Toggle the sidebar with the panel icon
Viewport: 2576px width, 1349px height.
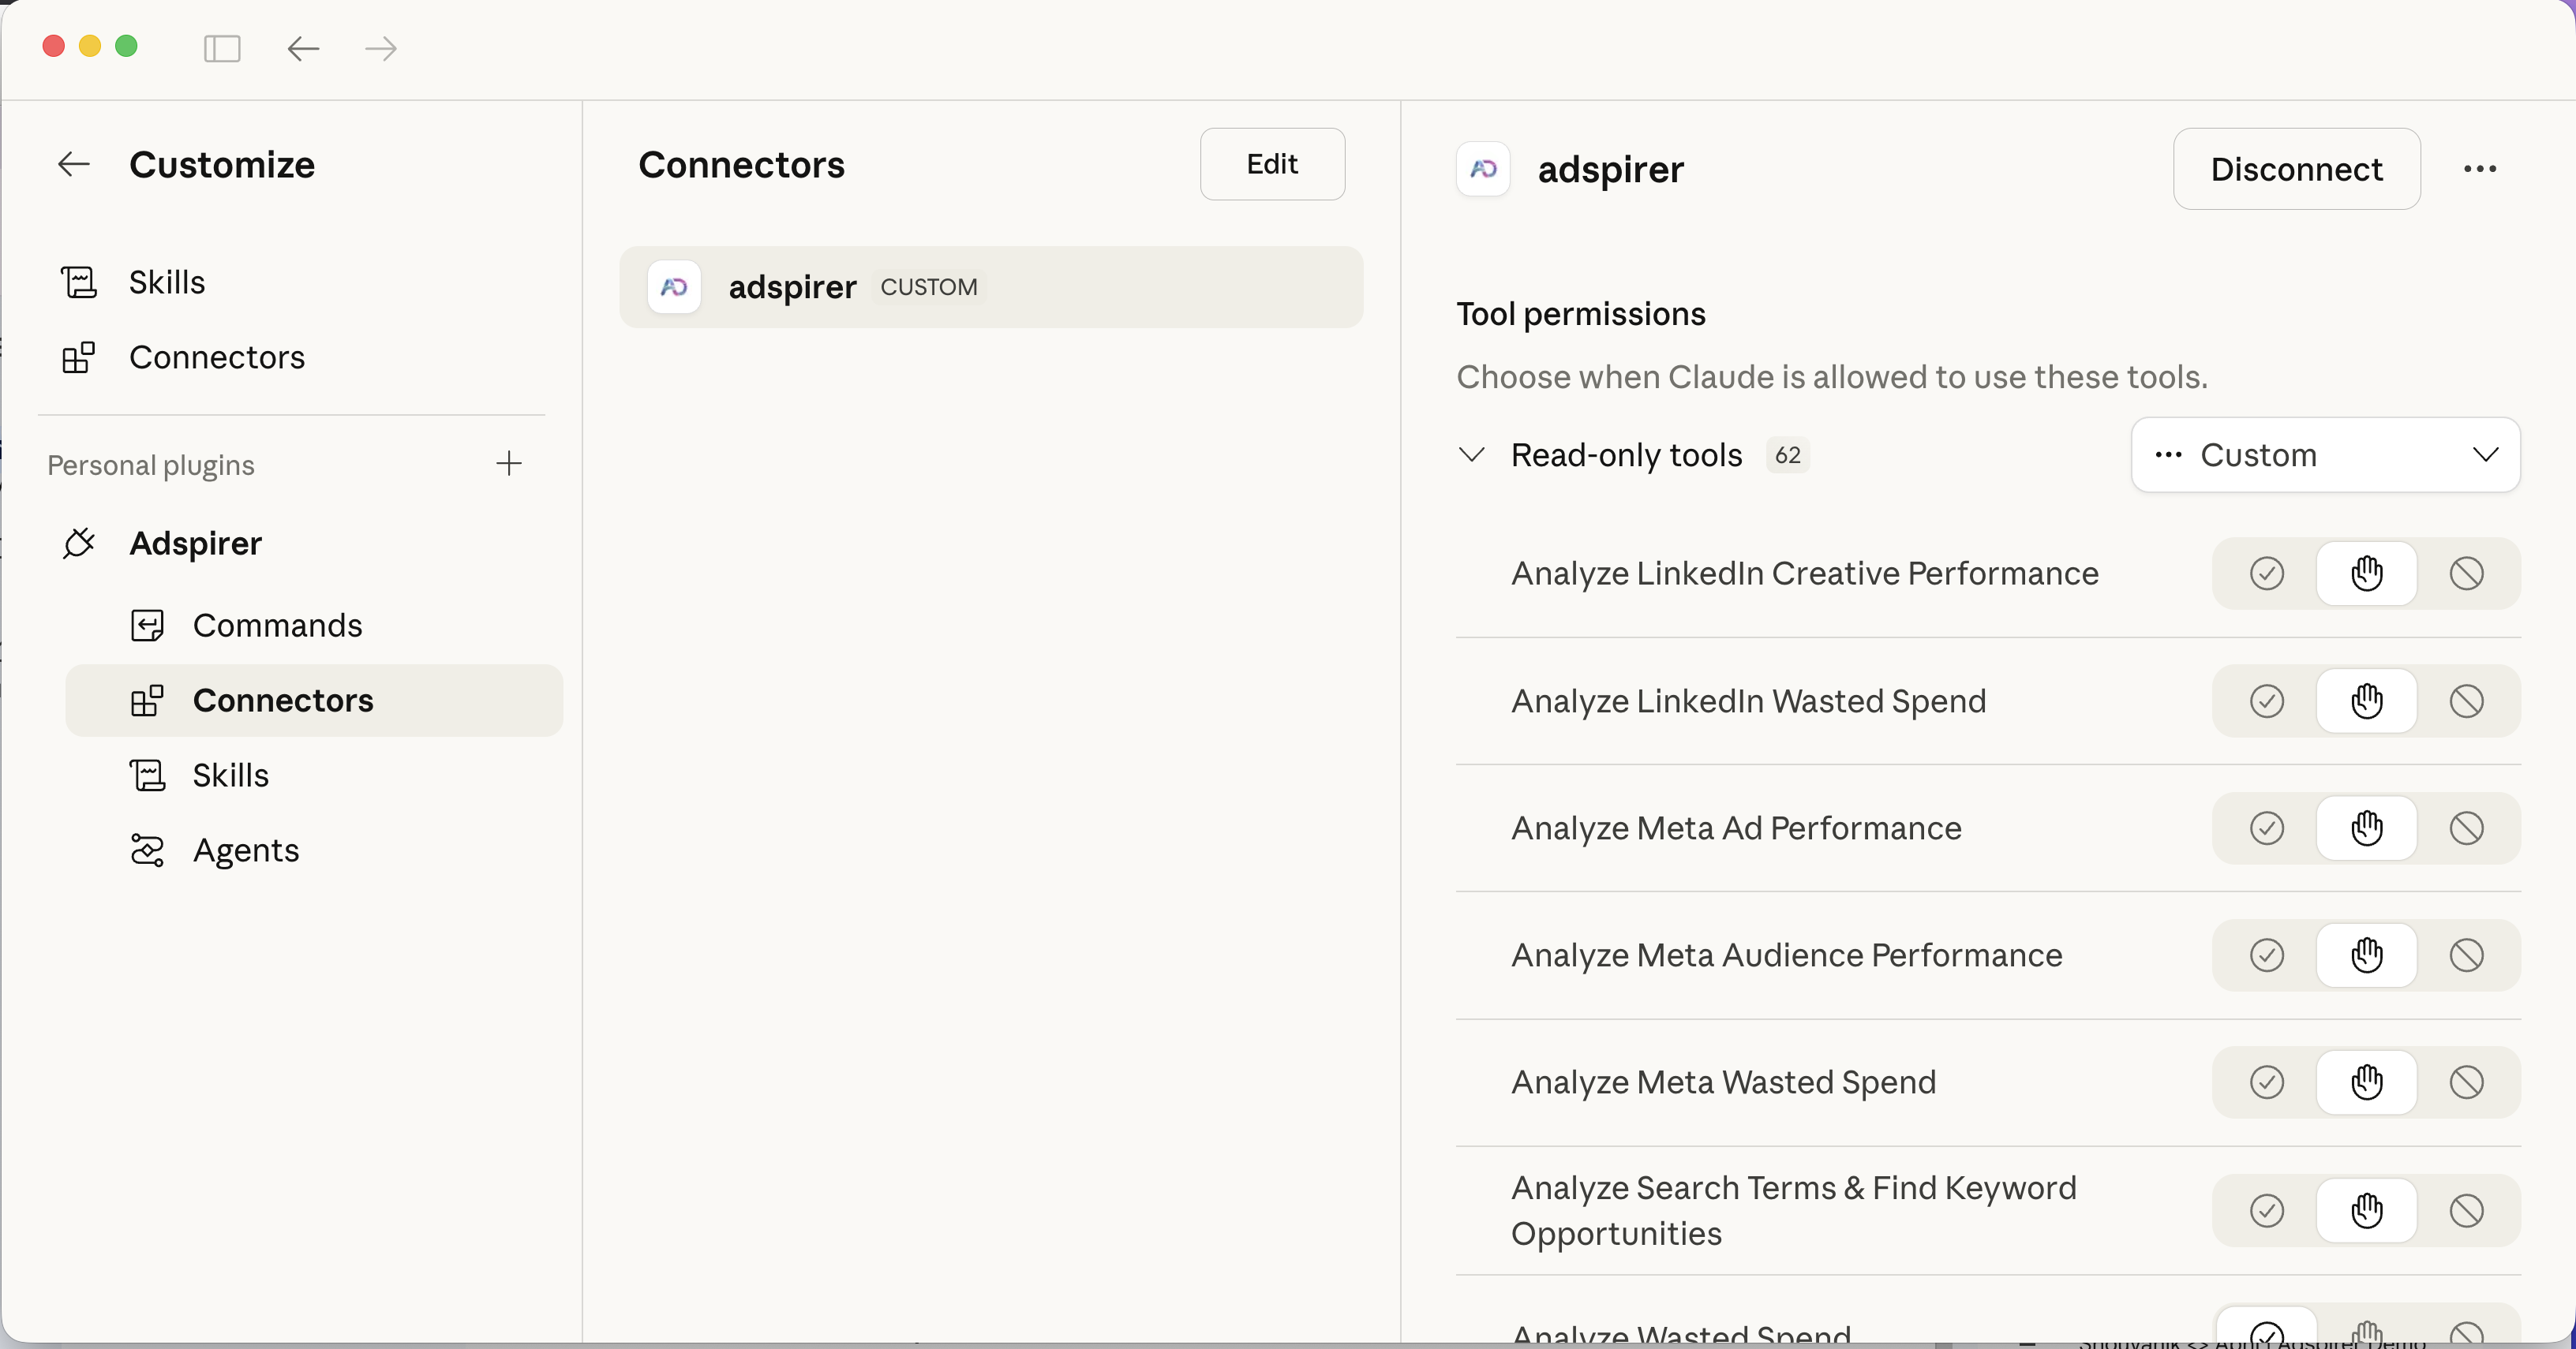pyautogui.click(x=222, y=49)
